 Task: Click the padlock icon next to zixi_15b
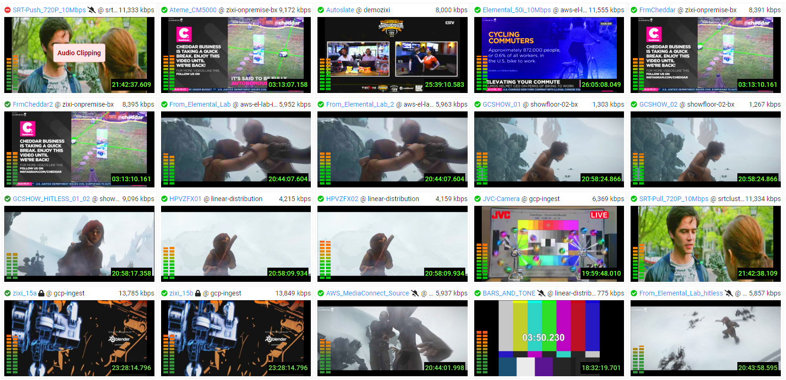click(x=198, y=293)
